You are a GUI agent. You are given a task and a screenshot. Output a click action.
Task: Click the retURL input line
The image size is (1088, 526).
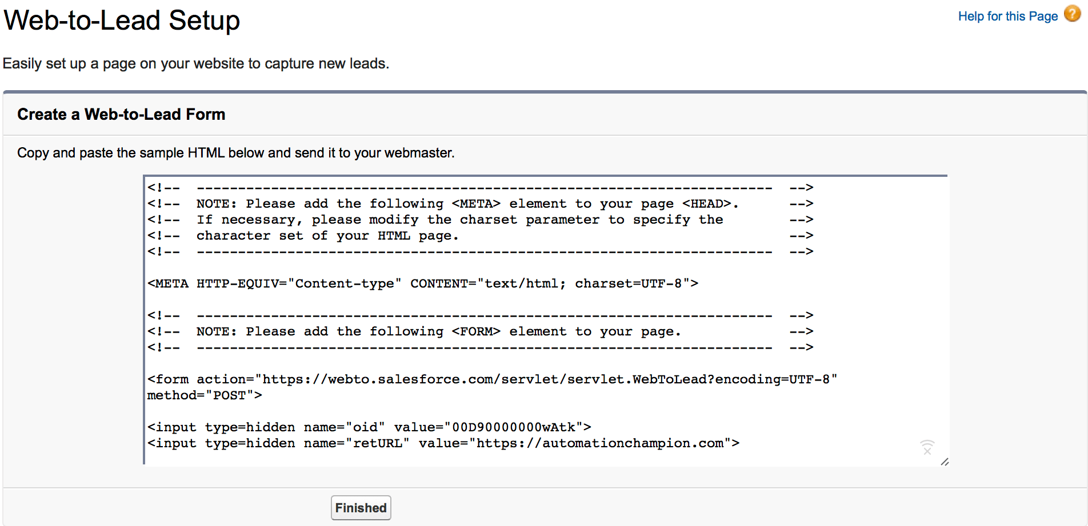pyautogui.click(x=443, y=443)
